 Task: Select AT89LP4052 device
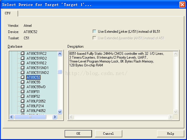click(36, 111)
